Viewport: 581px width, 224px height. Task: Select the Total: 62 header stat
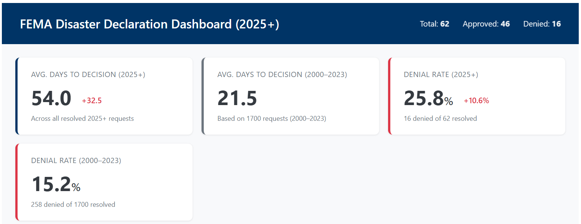pyautogui.click(x=434, y=24)
